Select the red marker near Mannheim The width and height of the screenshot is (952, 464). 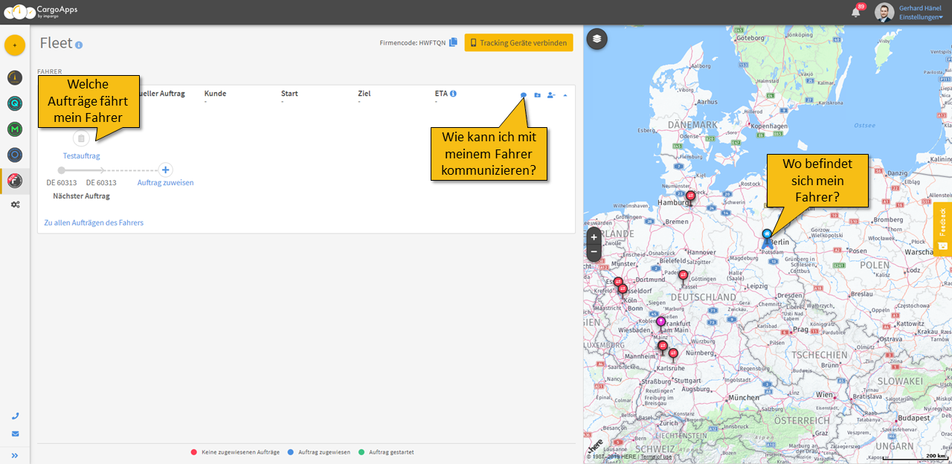click(x=663, y=347)
